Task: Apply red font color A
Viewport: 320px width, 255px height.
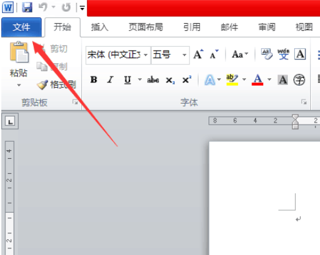Action: [x=257, y=80]
